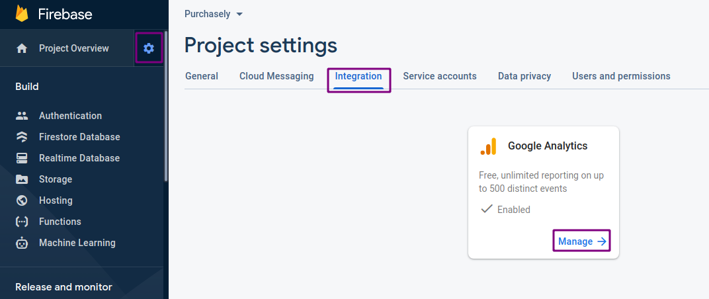Click the Enabled status text
The width and height of the screenshot is (709, 299).
pyautogui.click(x=514, y=210)
